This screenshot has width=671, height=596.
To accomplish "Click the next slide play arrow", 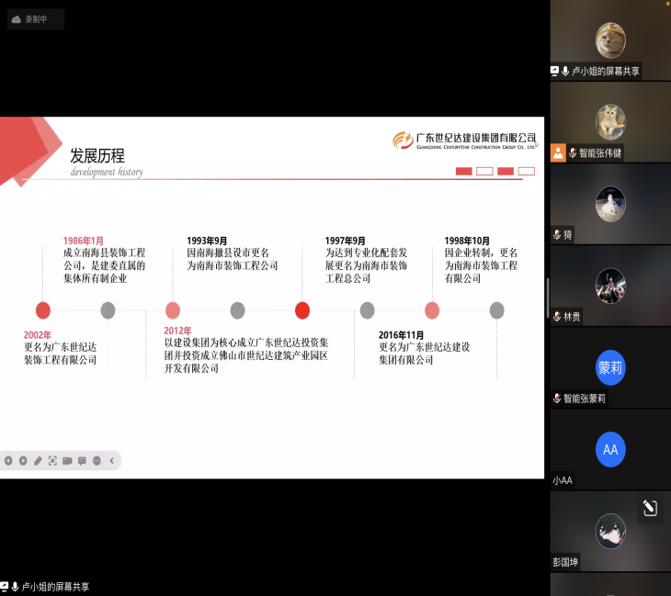I will coord(23,461).
